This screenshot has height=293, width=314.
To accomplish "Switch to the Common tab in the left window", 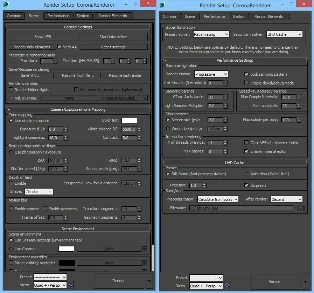I will tap(14, 16).
